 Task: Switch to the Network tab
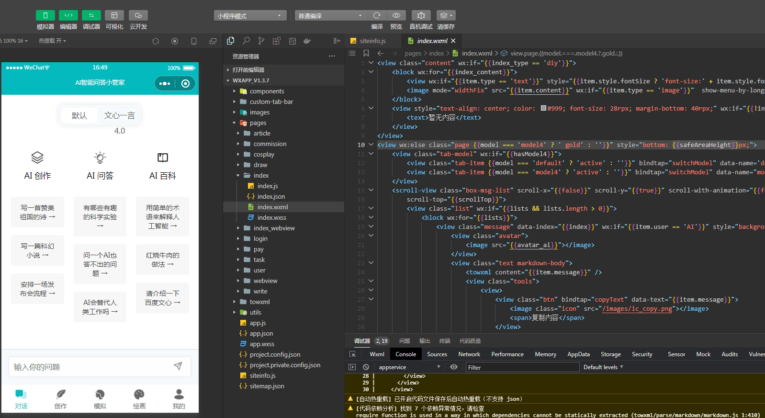[469, 354]
